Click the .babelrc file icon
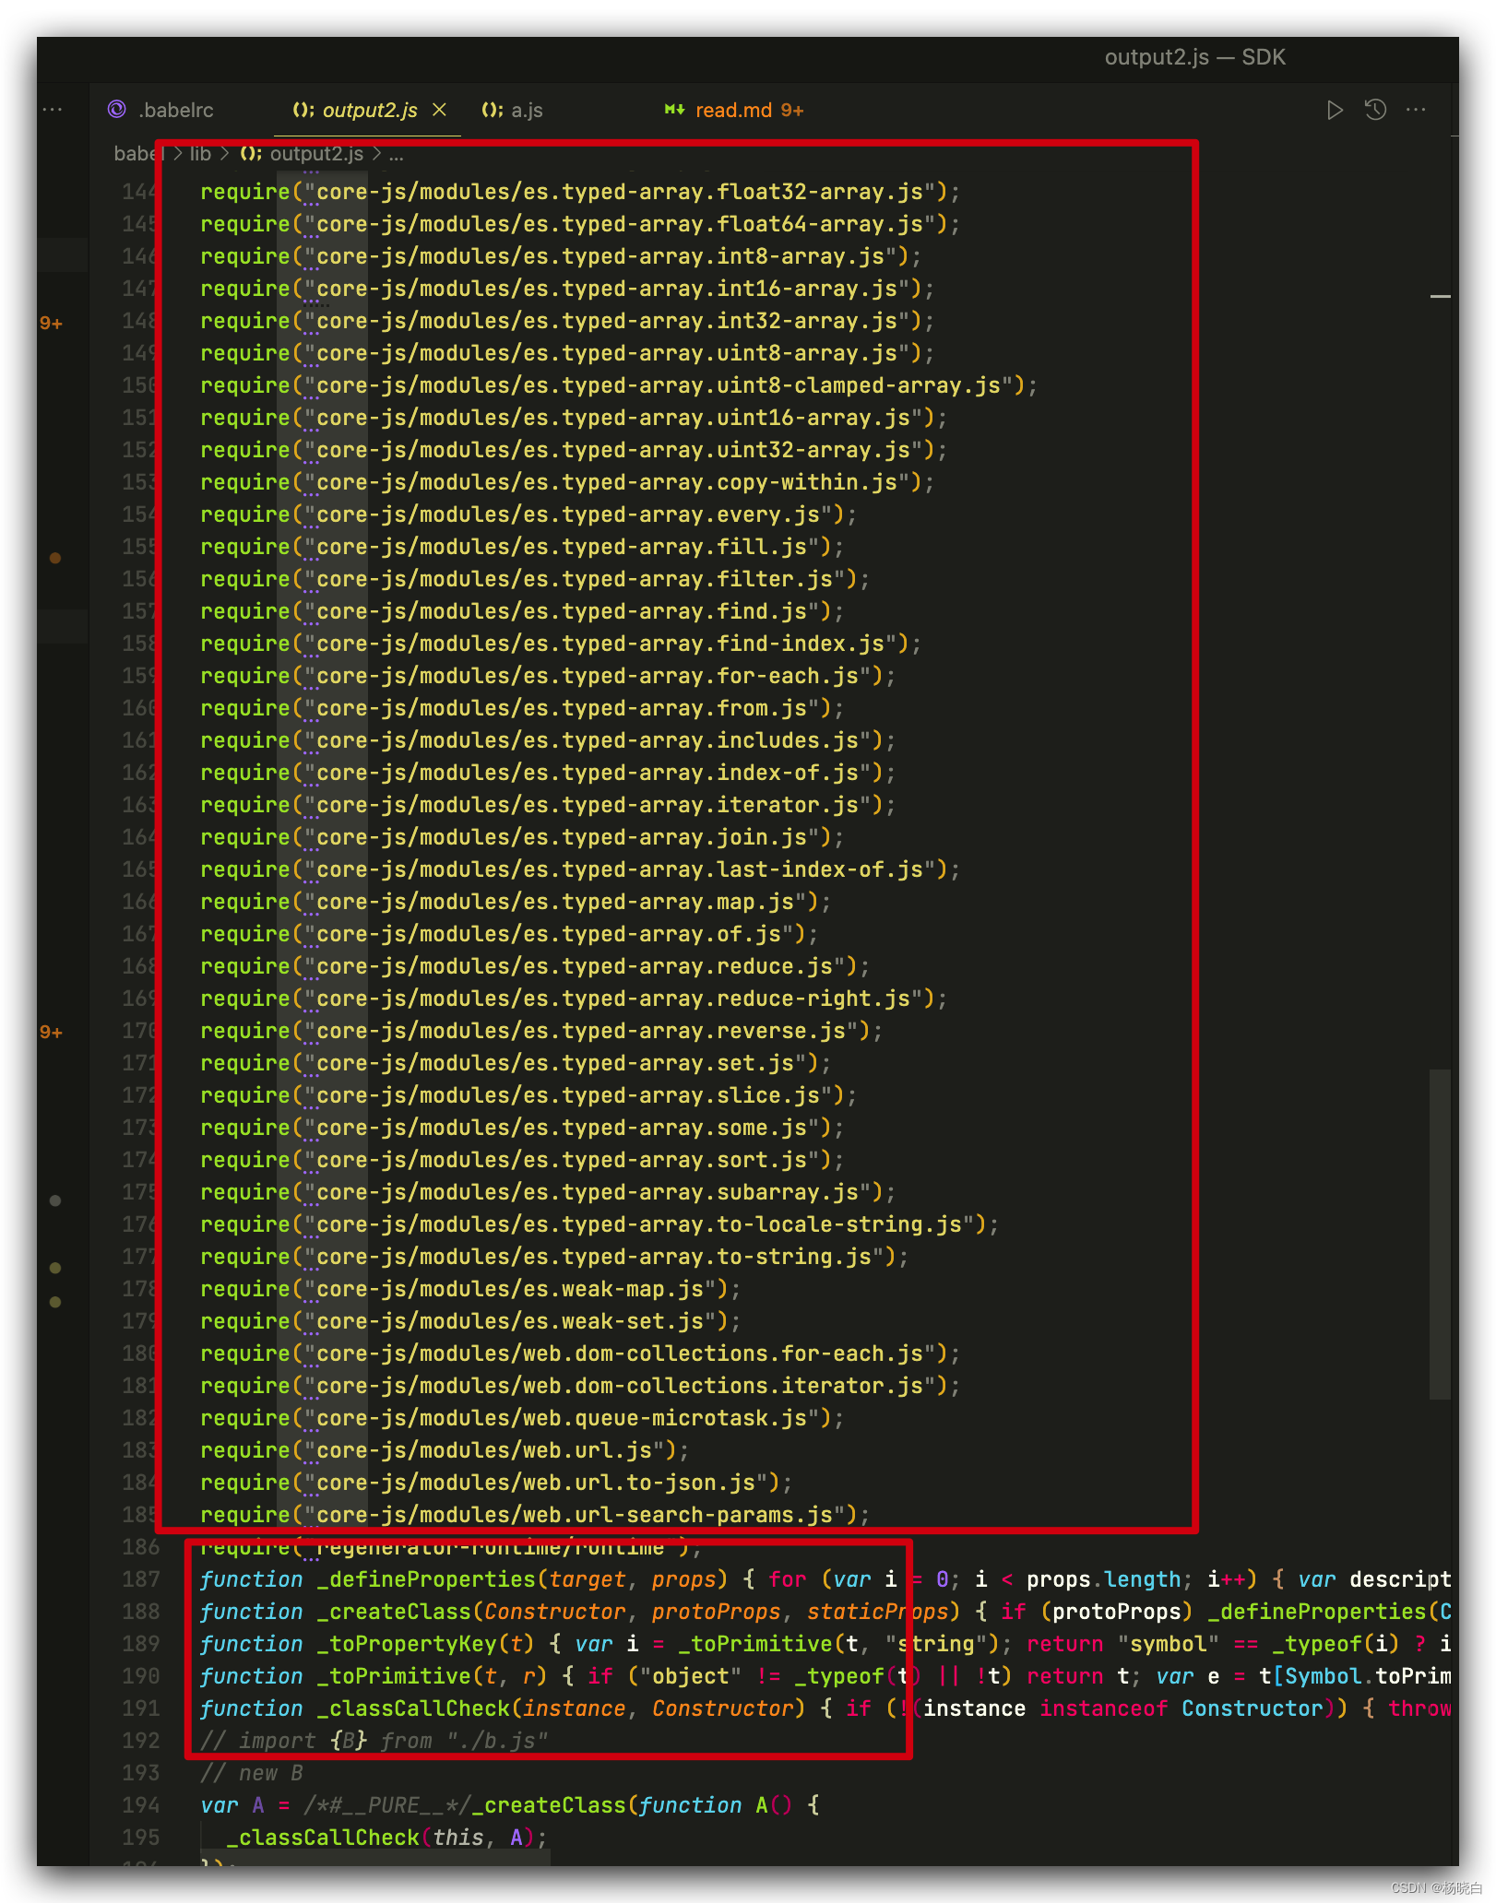 (x=117, y=110)
